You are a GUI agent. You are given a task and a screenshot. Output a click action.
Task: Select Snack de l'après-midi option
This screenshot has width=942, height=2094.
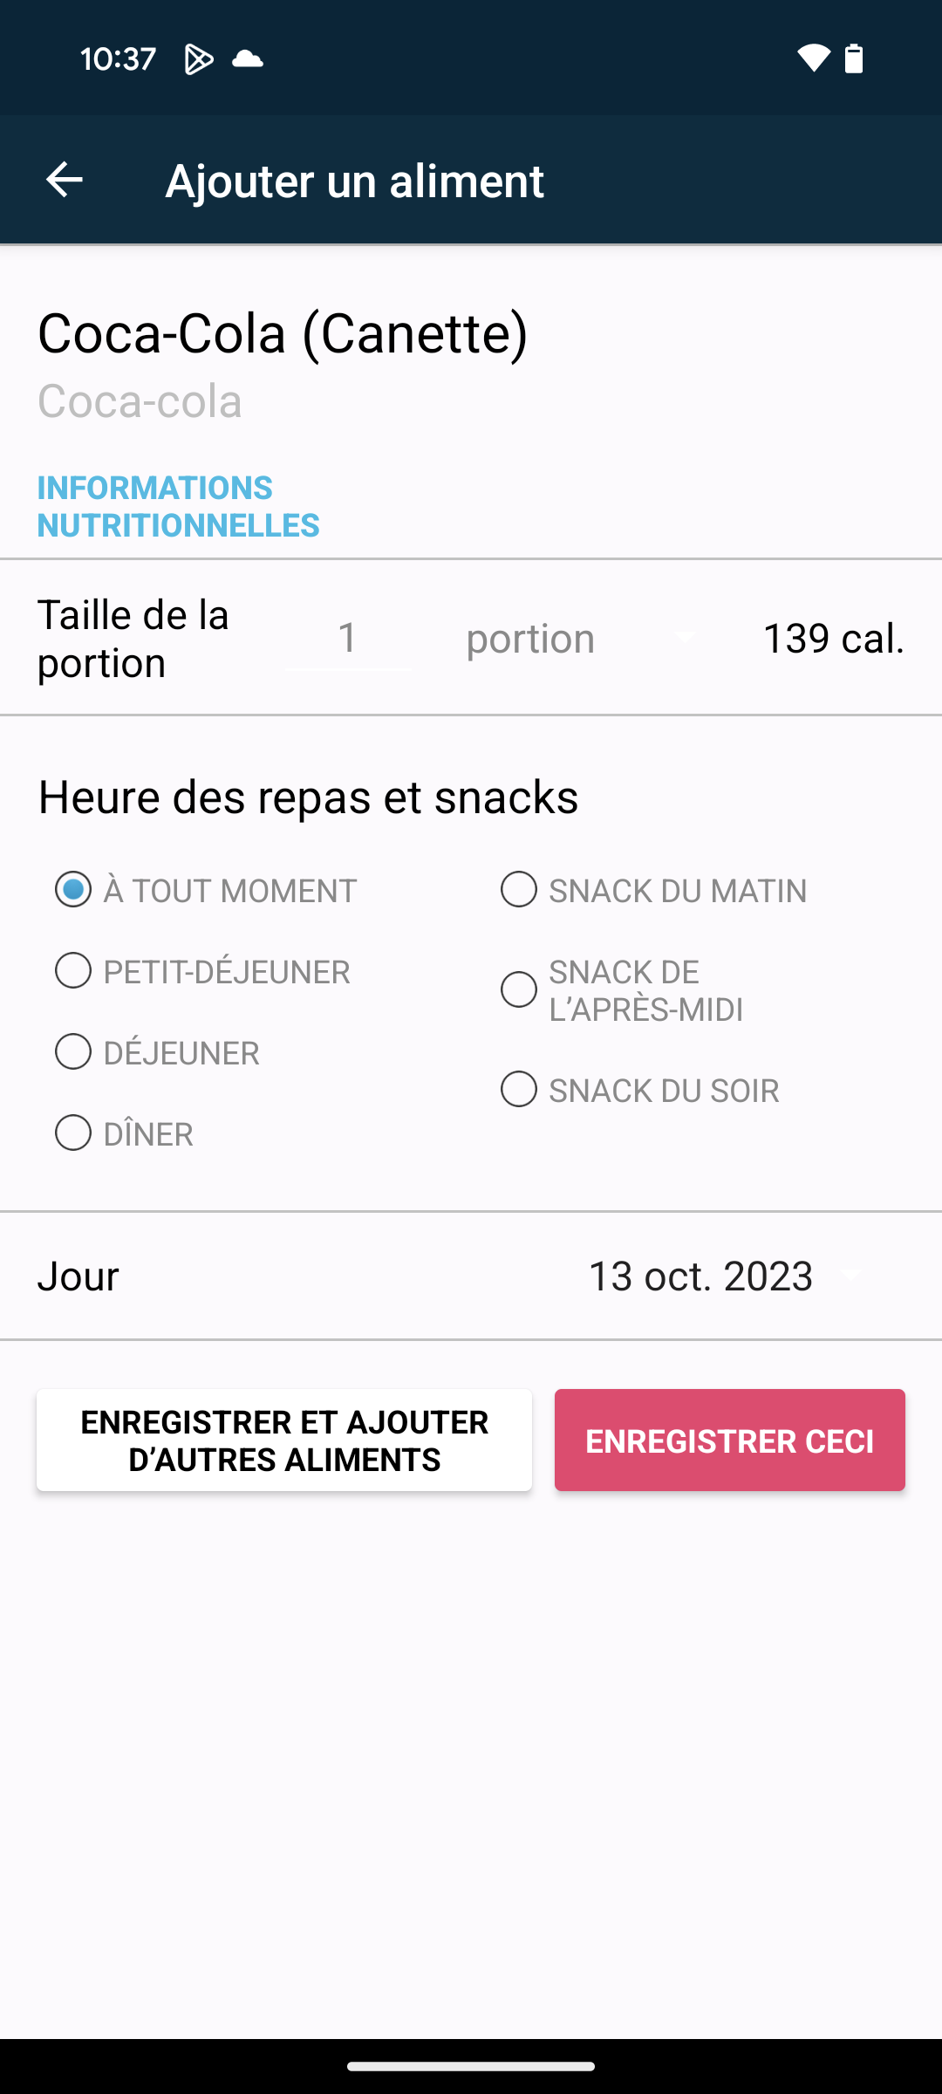pos(519,990)
